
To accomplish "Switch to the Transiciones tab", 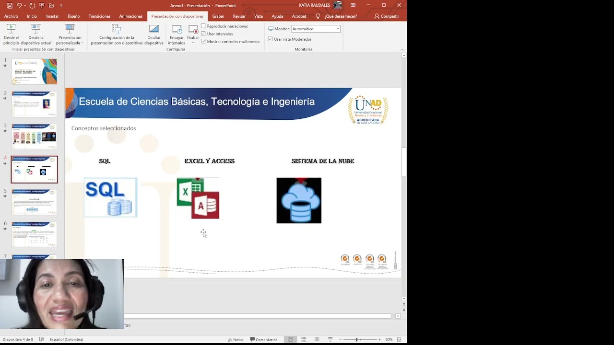I will [x=99, y=16].
